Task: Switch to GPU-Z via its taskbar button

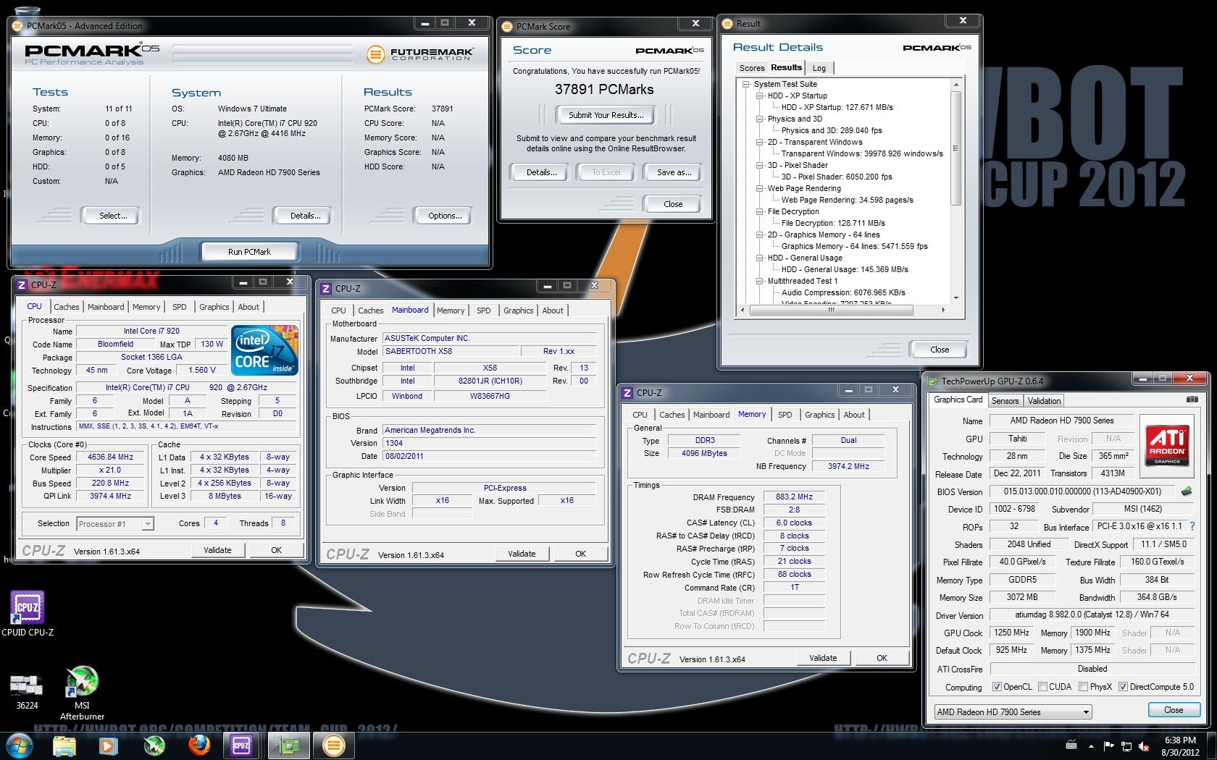Action: [x=289, y=746]
